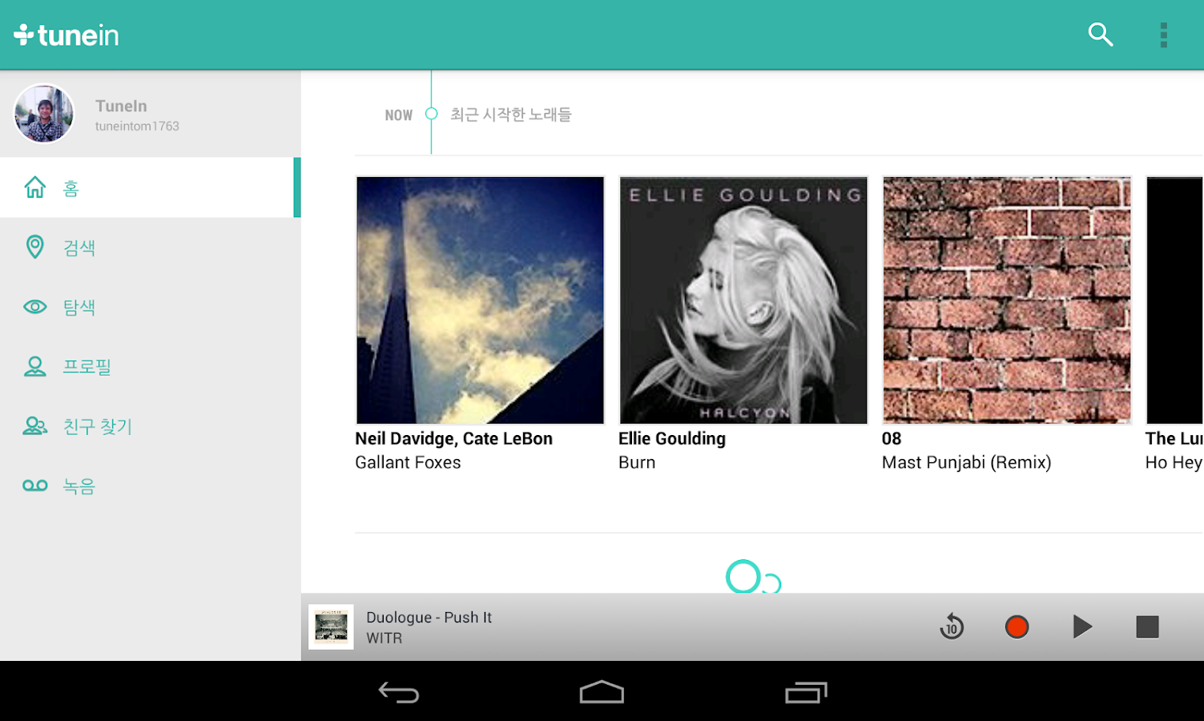1204x721 pixels.
Task: Open the WITR now playing bar
Action: tap(481, 627)
